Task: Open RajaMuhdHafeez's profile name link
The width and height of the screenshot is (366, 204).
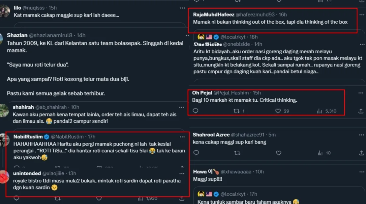Action: click(x=214, y=14)
